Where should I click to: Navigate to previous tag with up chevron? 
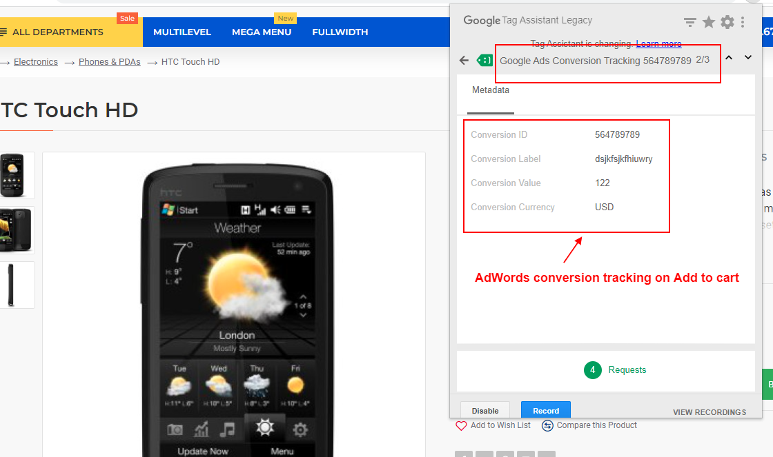tap(728, 57)
